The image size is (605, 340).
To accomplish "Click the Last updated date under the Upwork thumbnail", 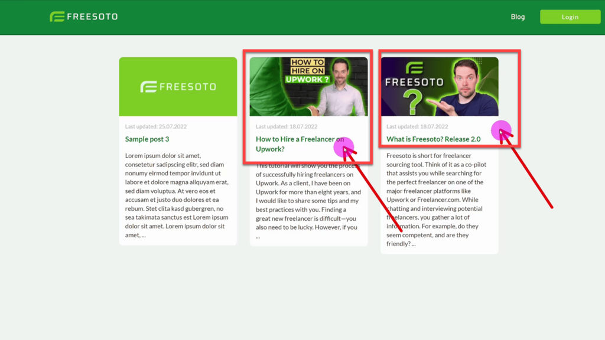I will [287, 126].
